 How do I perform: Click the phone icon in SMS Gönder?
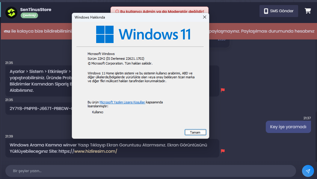tap(266, 11)
